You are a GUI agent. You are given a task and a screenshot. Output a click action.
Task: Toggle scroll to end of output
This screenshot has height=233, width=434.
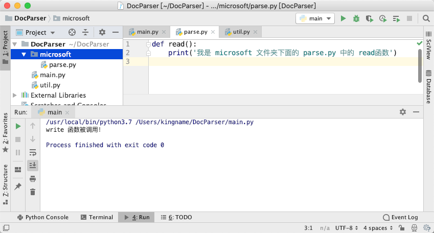[x=33, y=166]
